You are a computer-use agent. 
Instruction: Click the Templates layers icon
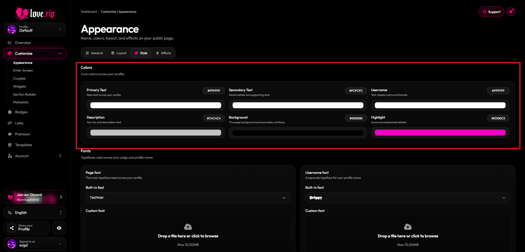tap(10, 145)
